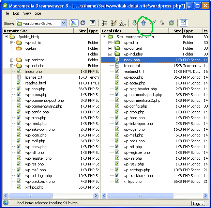This screenshot has width=211, height=208.
Task: Click the Check In icon with lock
Action: pos(162,23)
